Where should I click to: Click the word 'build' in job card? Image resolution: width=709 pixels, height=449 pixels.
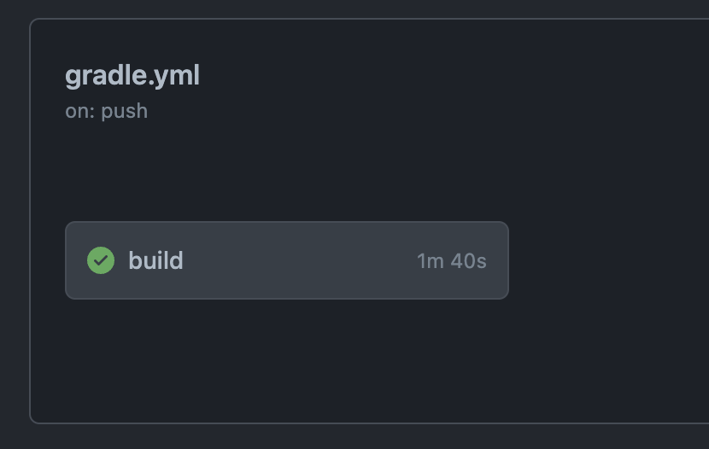(155, 260)
